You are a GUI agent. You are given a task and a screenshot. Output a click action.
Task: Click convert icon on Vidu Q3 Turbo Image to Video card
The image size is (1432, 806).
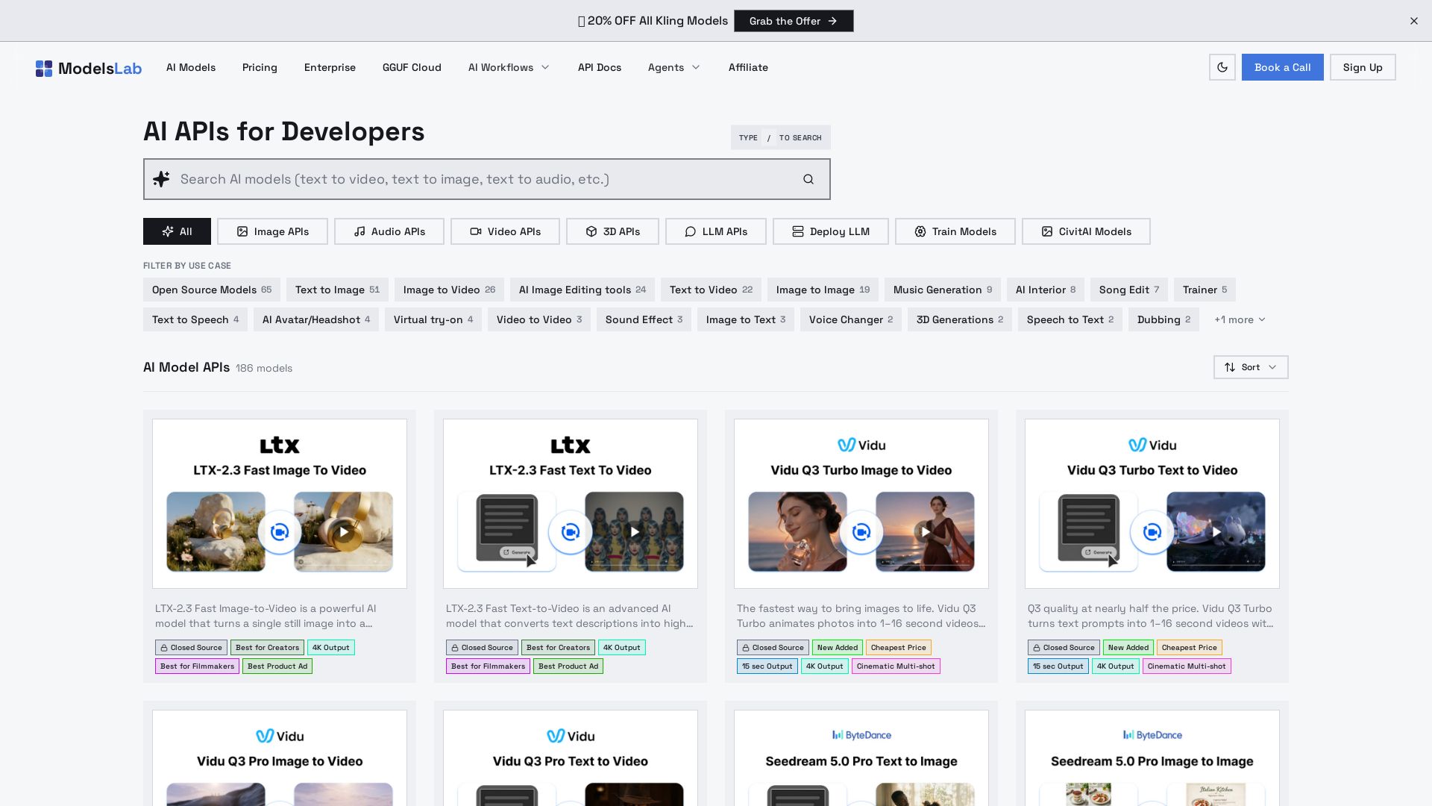pyautogui.click(x=861, y=532)
